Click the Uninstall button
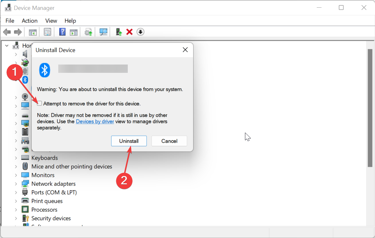The width and height of the screenshot is (375, 238). pyautogui.click(x=129, y=141)
